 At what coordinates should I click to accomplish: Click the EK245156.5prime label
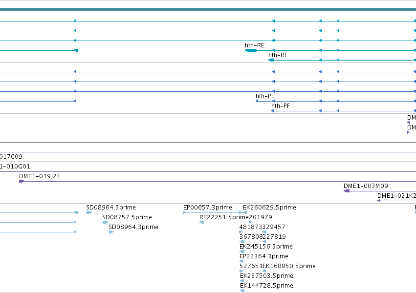pos(266,247)
